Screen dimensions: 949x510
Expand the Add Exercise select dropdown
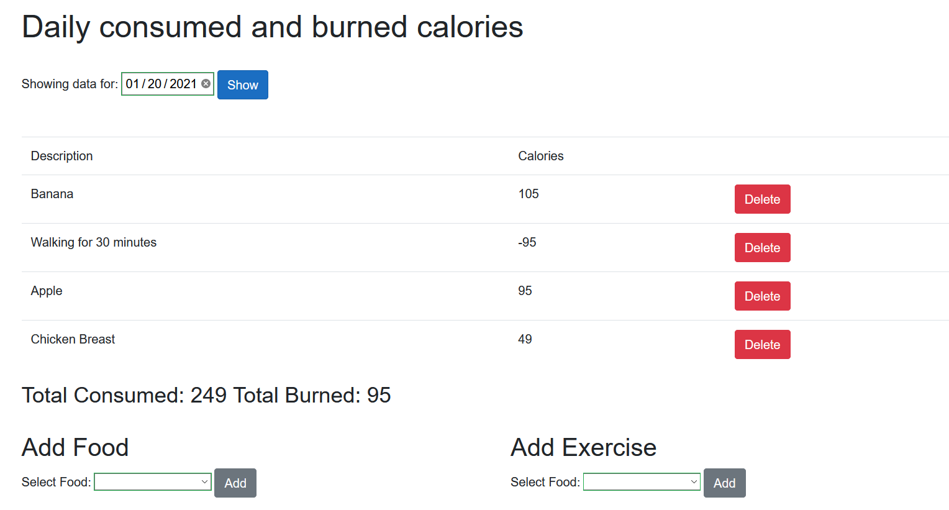pos(642,482)
